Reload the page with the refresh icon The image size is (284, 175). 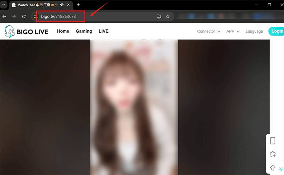coord(24,16)
